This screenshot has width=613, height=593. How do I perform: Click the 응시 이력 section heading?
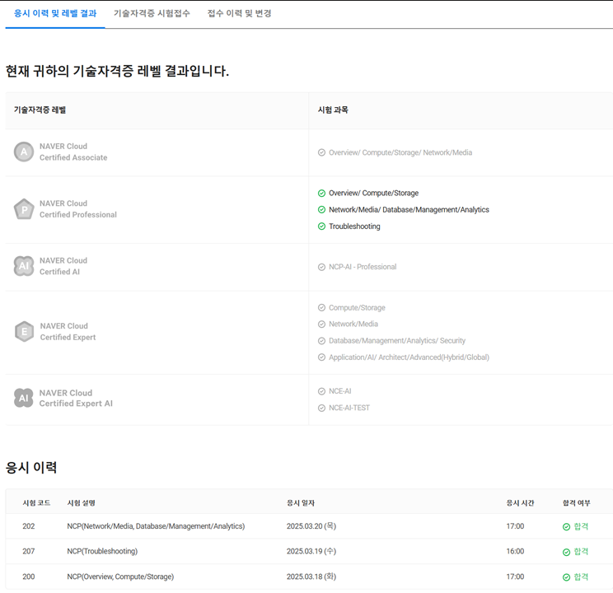[x=31, y=468]
